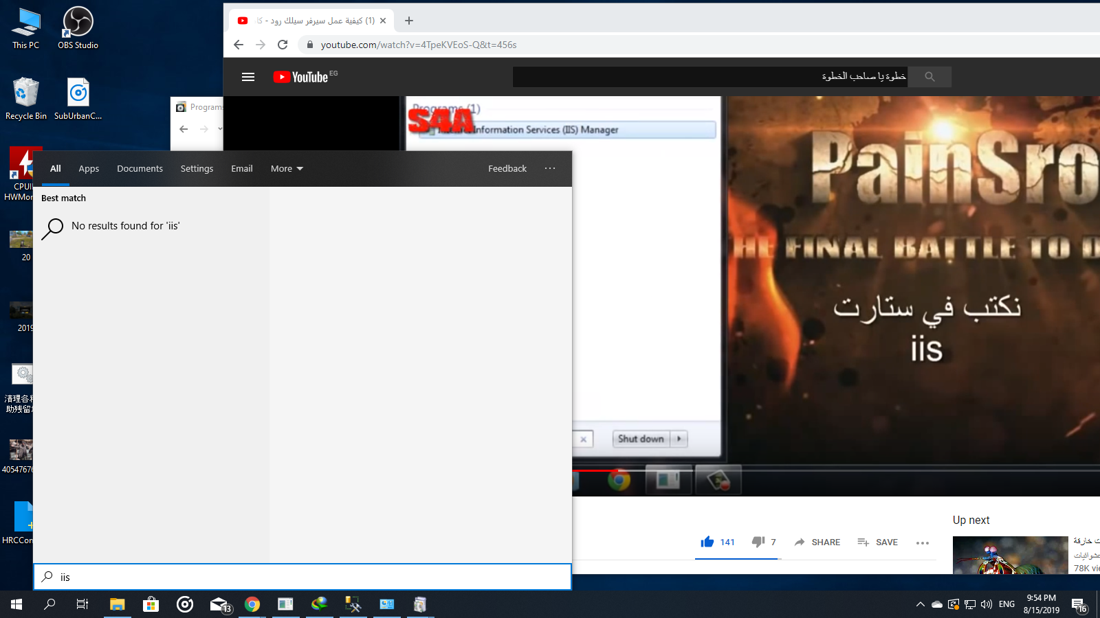Dislike the video with thumbs down
The width and height of the screenshot is (1100, 618).
tap(764, 542)
